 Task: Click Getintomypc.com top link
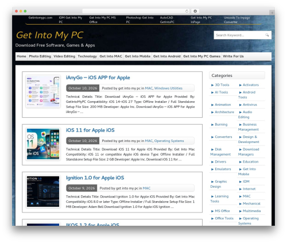point(40,18)
